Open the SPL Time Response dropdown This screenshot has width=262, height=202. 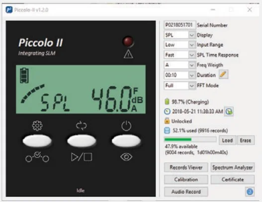pyautogui.click(x=180, y=55)
